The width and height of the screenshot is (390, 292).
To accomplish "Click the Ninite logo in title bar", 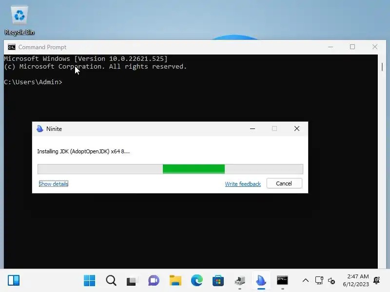I will (x=40, y=128).
